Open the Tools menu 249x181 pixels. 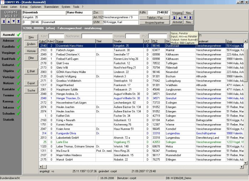coord(76,7)
